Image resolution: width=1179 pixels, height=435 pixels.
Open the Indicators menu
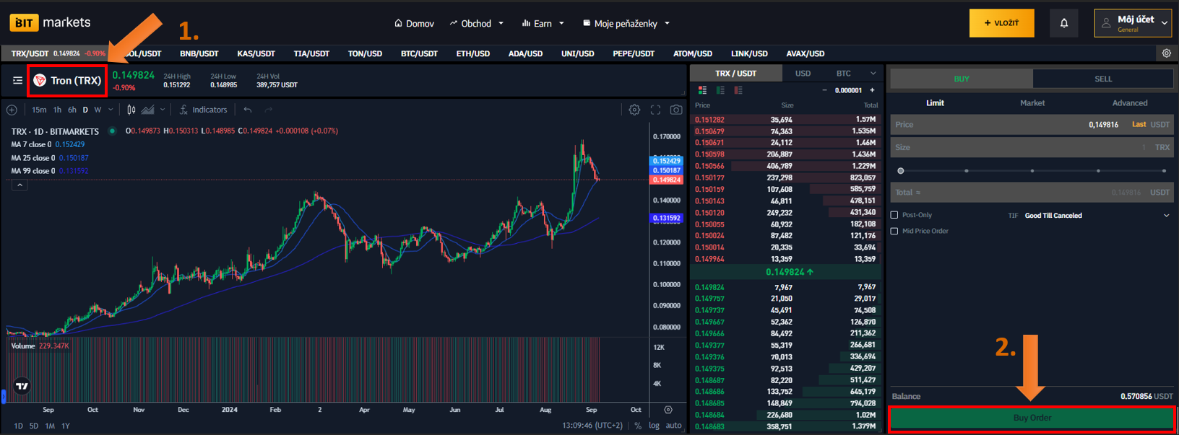click(x=203, y=110)
